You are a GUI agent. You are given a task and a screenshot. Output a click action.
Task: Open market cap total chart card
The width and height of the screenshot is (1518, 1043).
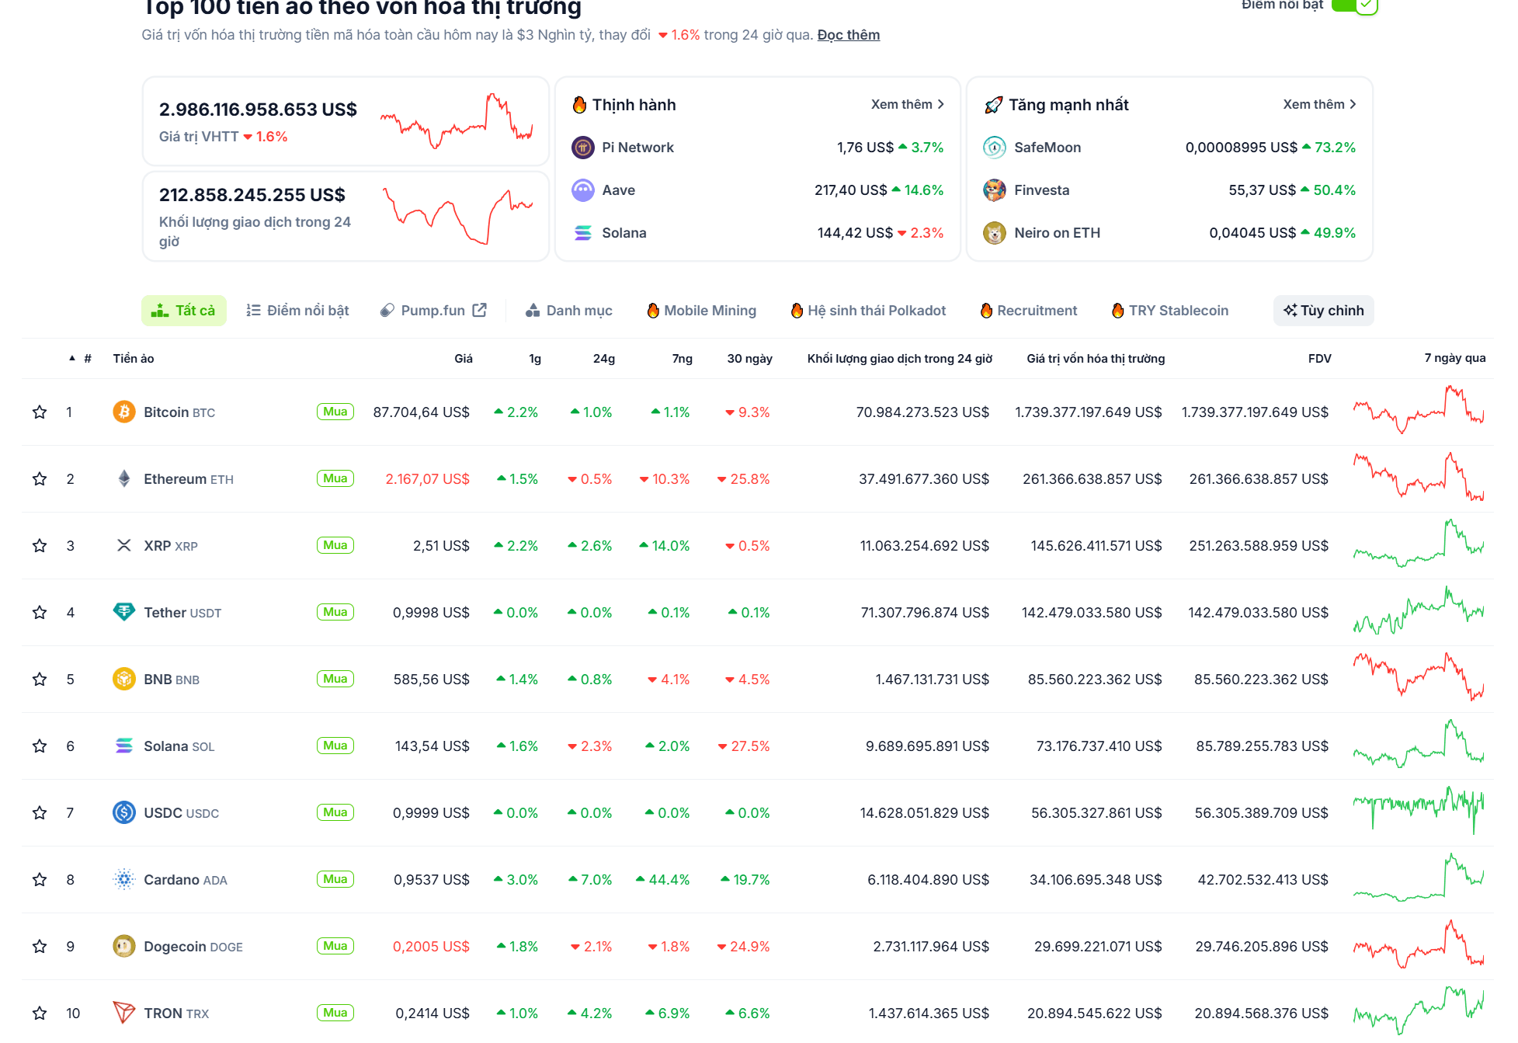pyautogui.click(x=346, y=121)
